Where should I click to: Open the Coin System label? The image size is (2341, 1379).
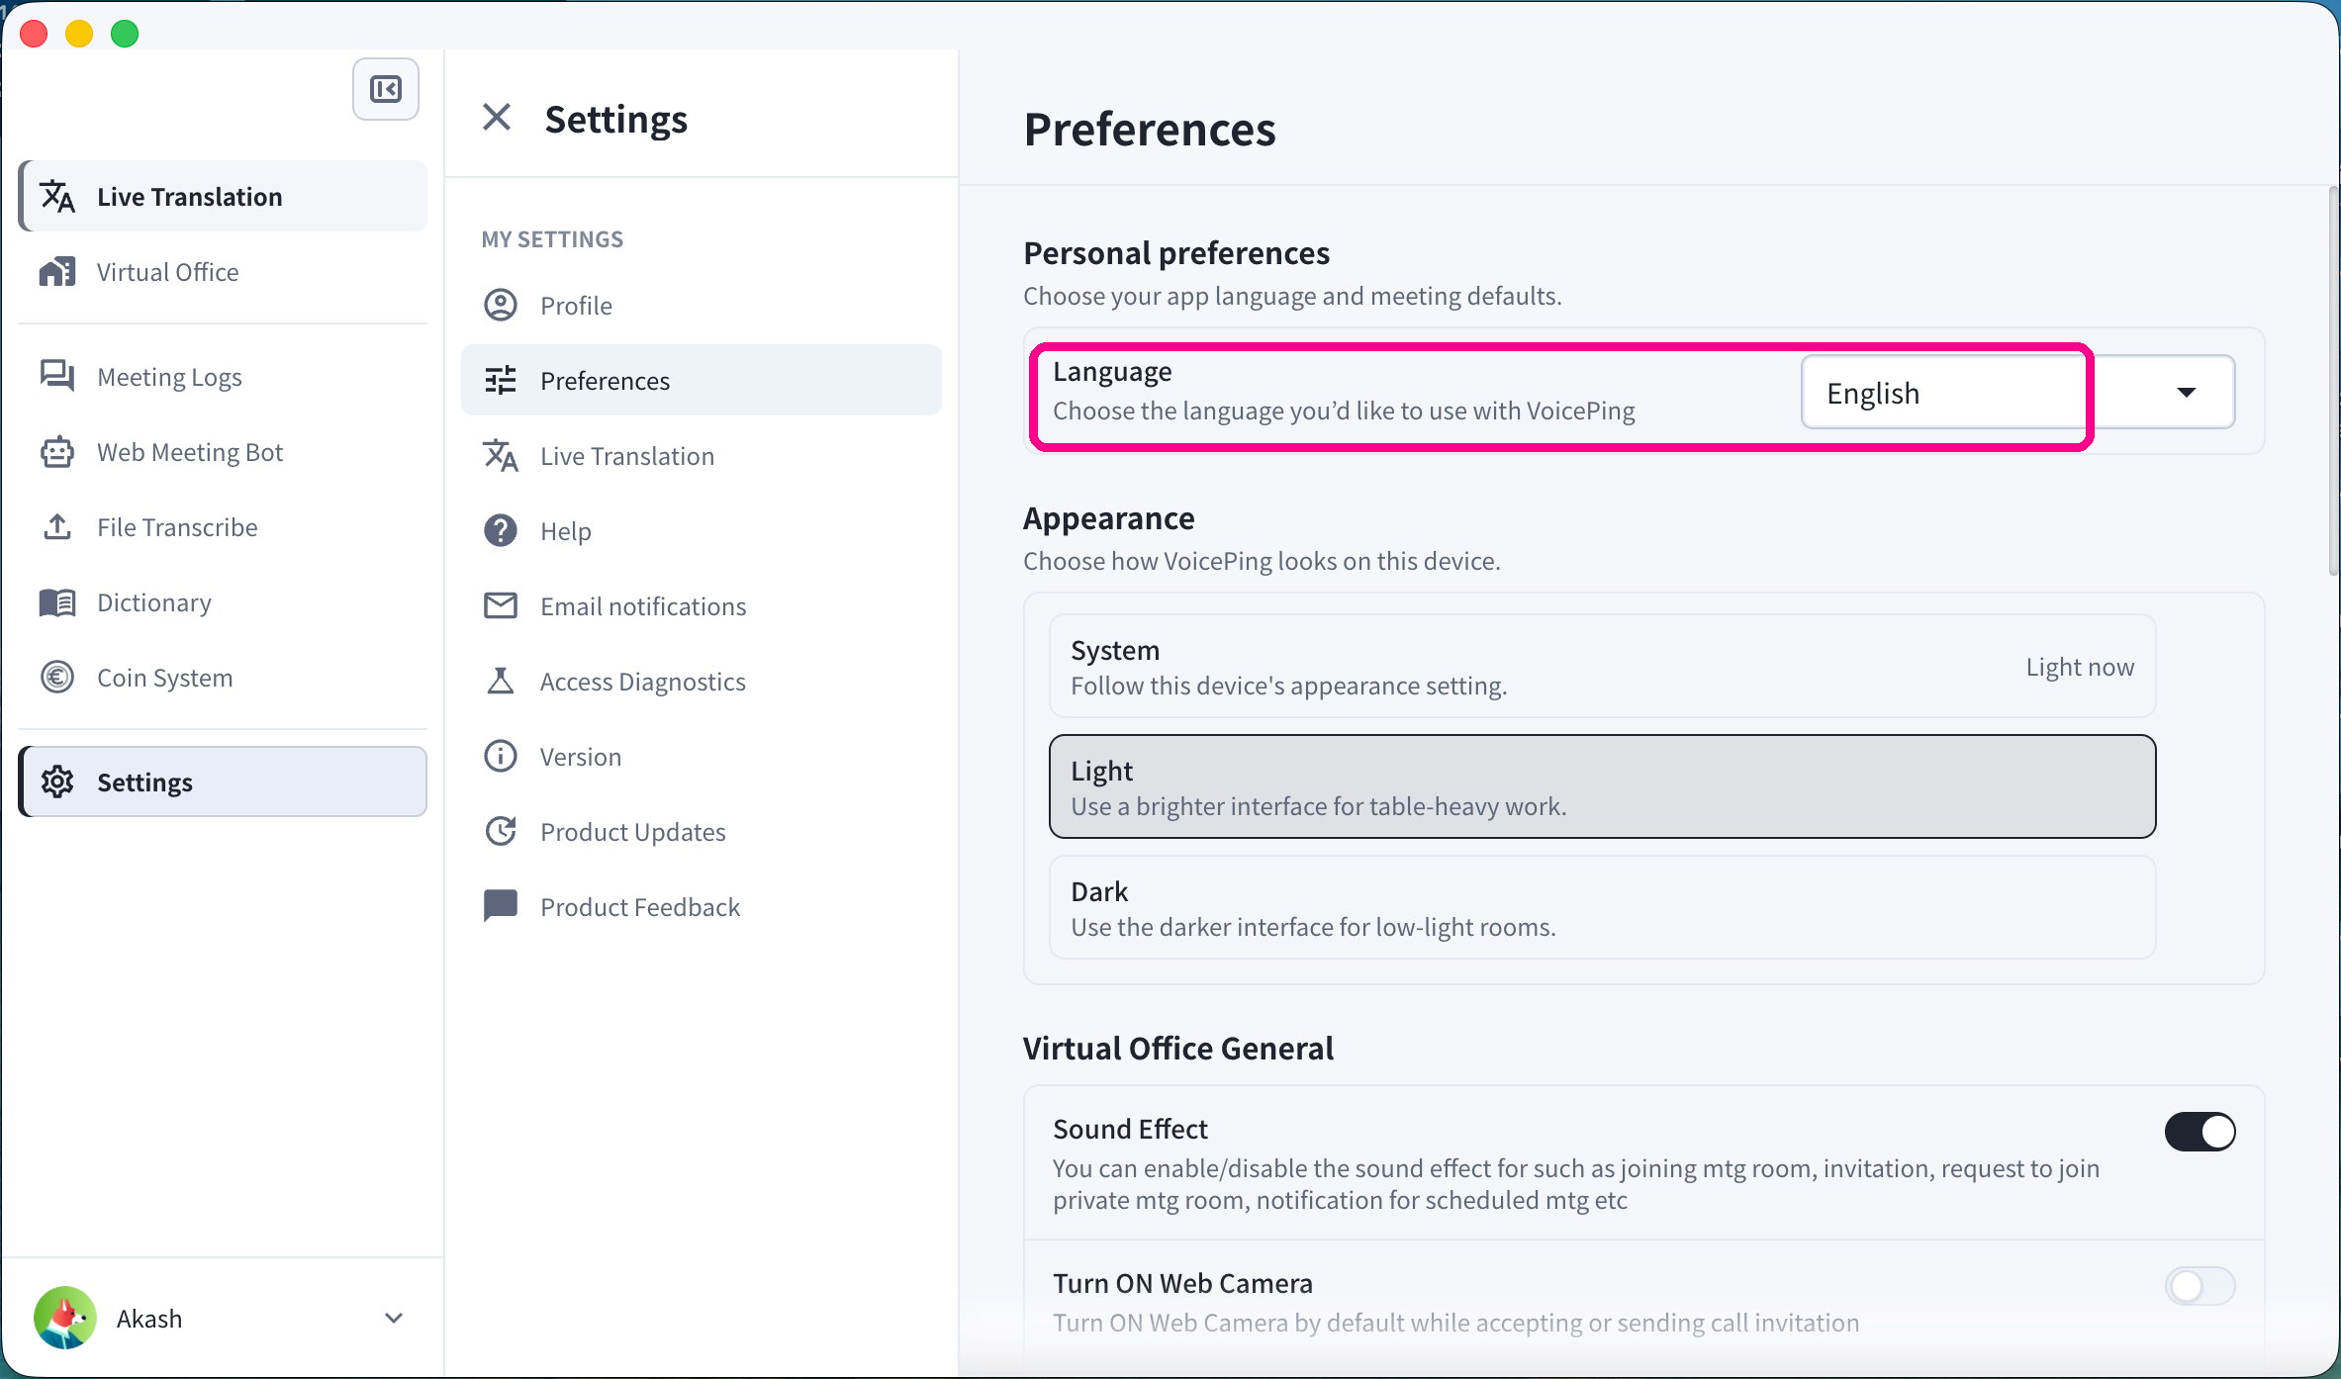coord(165,678)
